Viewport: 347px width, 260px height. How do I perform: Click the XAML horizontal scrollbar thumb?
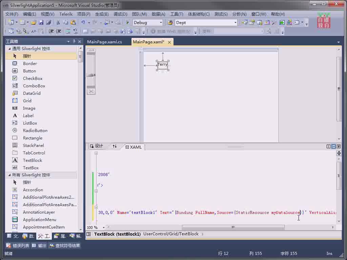pos(233,227)
